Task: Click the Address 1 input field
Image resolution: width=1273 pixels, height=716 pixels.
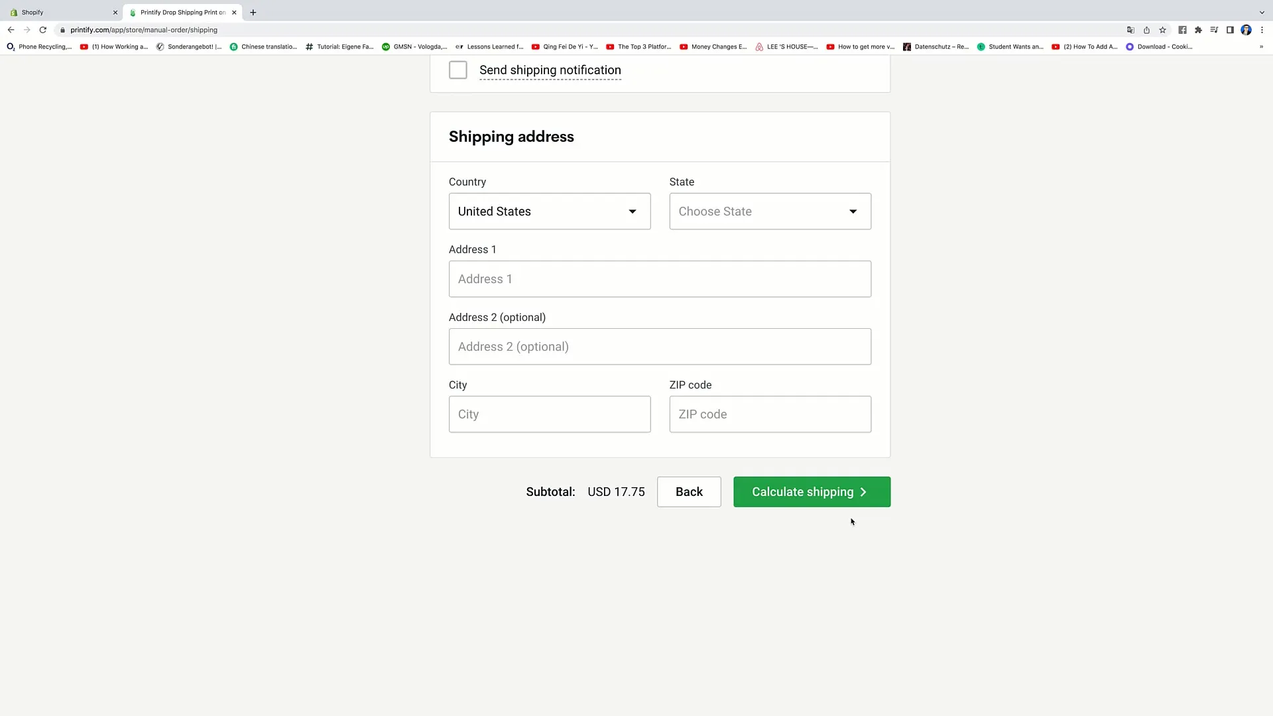Action: pos(660,278)
